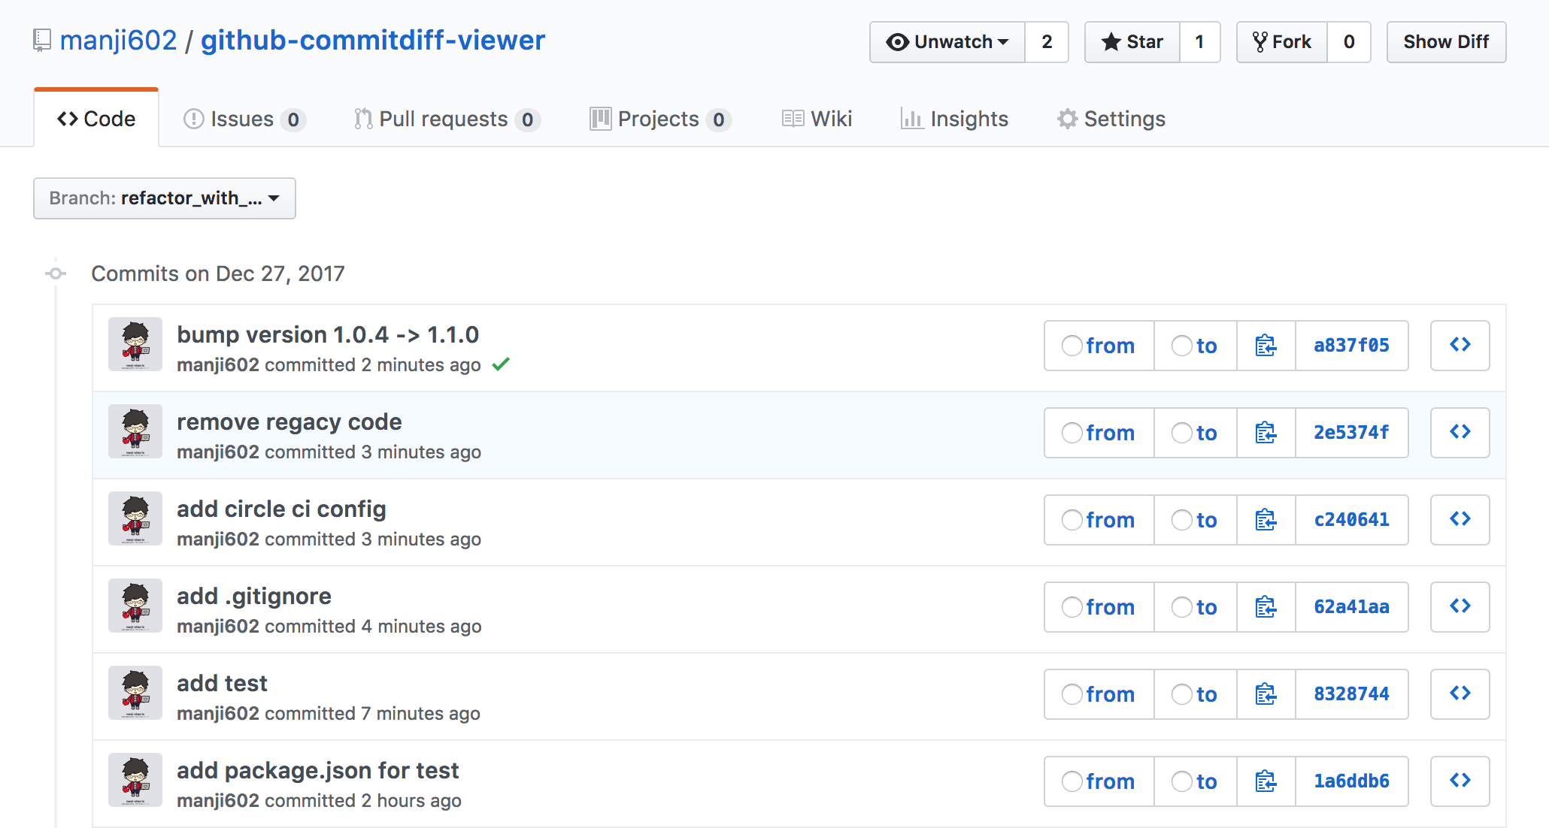
Task: View the watchers count 2
Action: [x=1047, y=42]
